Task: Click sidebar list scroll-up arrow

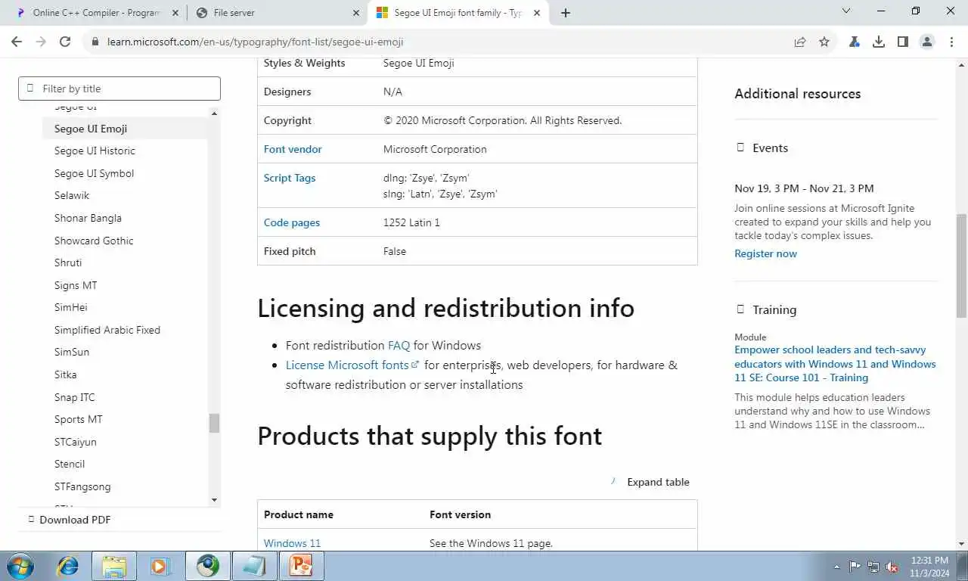Action: pyautogui.click(x=214, y=113)
